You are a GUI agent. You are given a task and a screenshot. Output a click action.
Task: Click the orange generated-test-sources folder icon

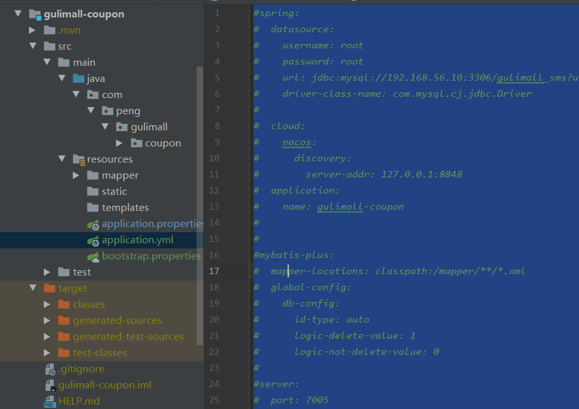tap(64, 337)
